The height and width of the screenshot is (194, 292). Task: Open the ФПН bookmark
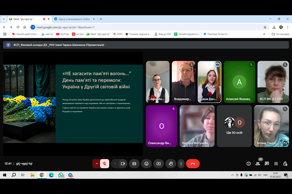click(118, 34)
